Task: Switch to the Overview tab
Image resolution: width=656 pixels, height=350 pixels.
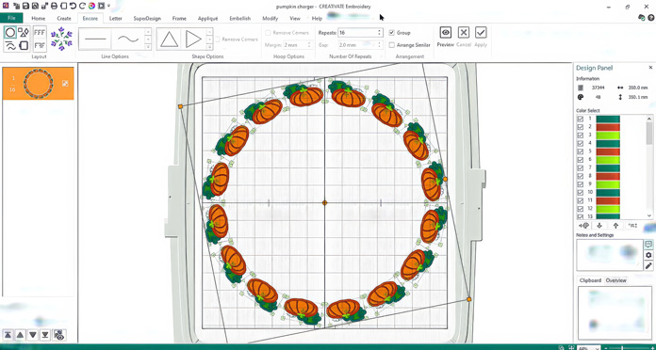Action: [x=615, y=280]
